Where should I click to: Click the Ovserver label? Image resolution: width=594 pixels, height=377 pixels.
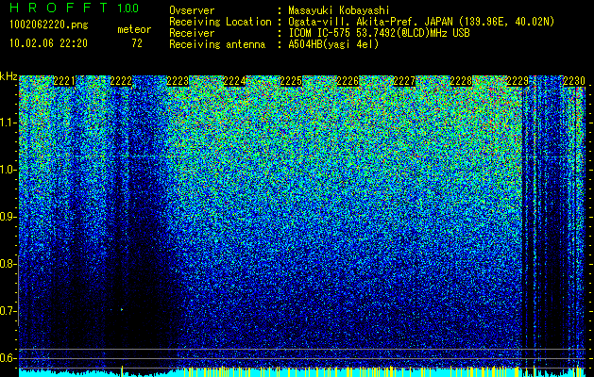coord(192,10)
